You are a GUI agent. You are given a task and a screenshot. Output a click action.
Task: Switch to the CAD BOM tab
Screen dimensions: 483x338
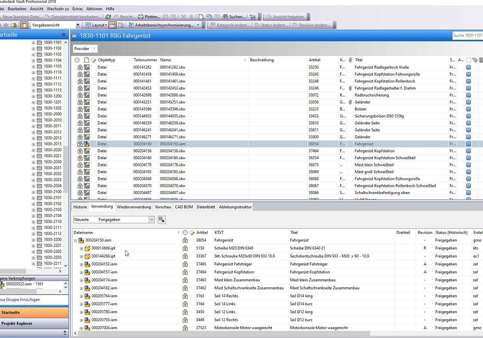184,207
